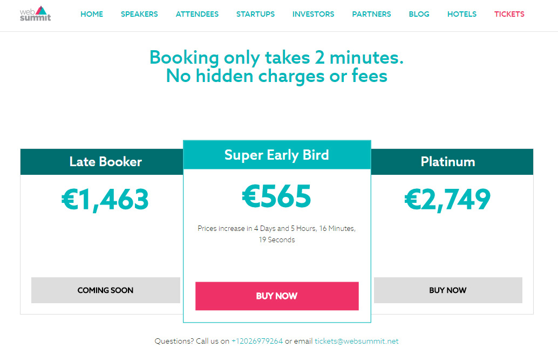The height and width of the screenshot is (355, 558).
Task: Visit the Investors page
Action: tap(313, 14)
